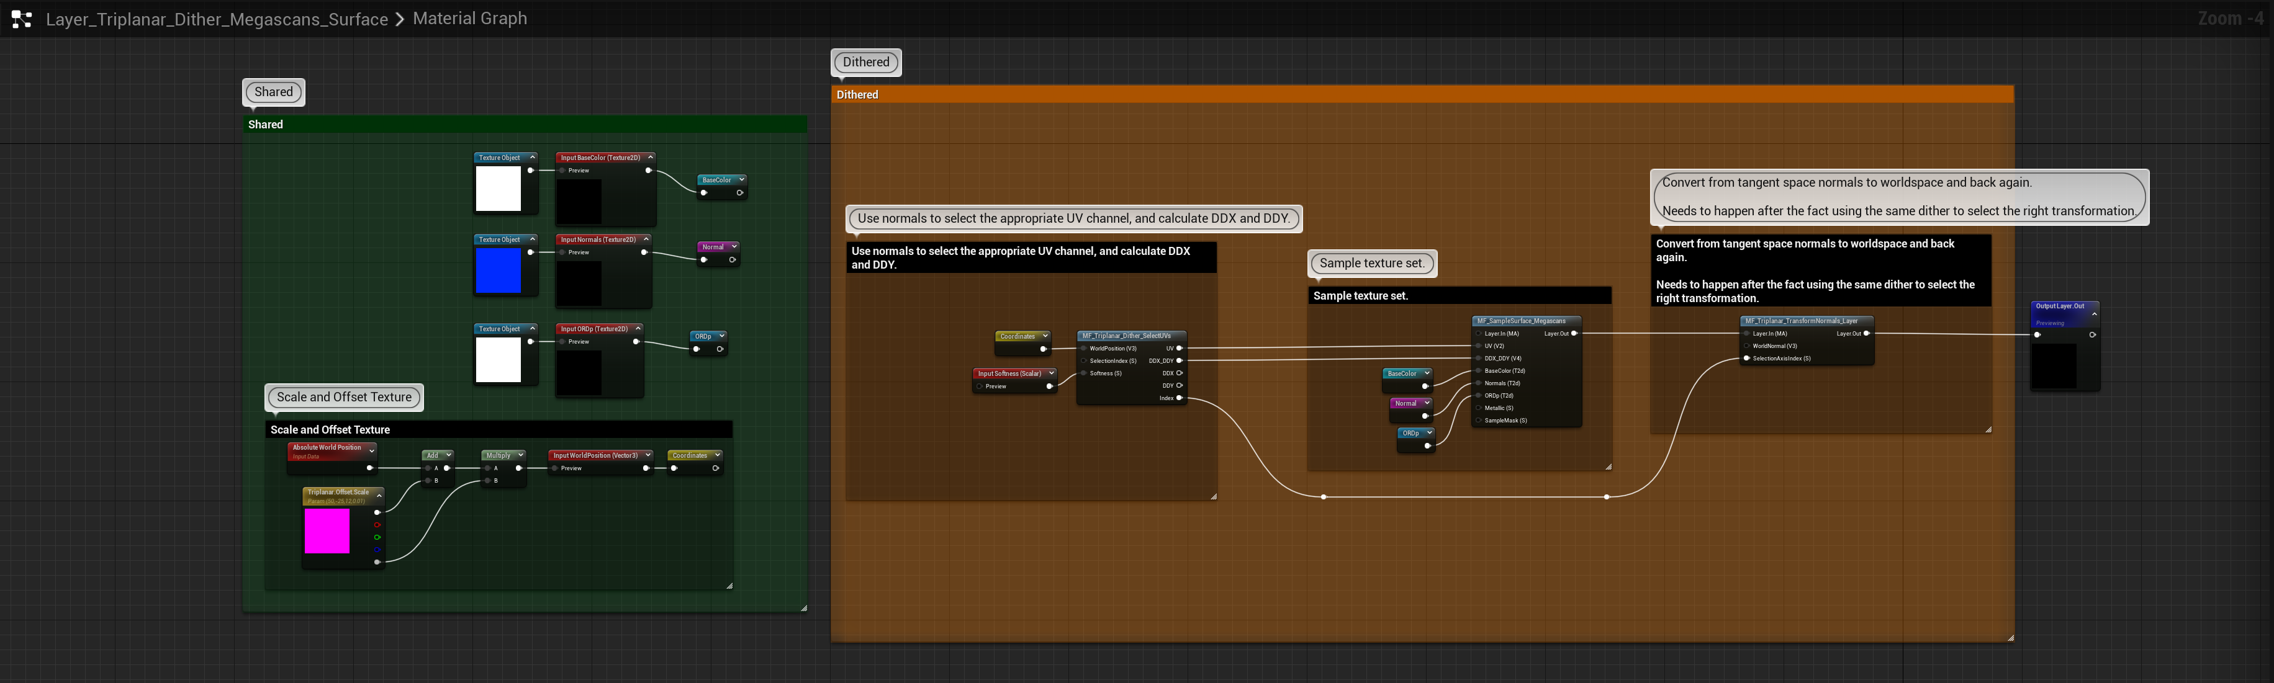Collapse the Output Layer.Out node via its chevron

pos(2093,314)
